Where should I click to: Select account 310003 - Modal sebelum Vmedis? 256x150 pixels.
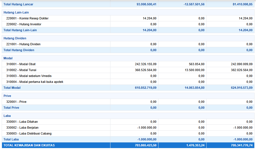(x=29, y=76)
